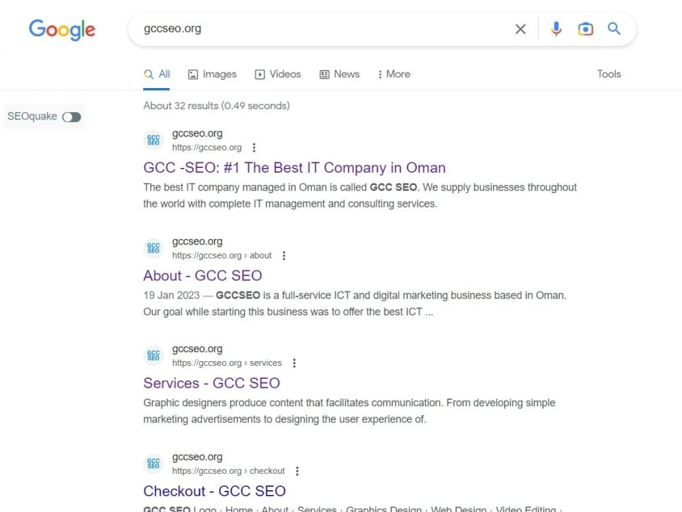Open three-dot menu for the about result
Viewport: 682px width, 512px height.
pos(284,255)
